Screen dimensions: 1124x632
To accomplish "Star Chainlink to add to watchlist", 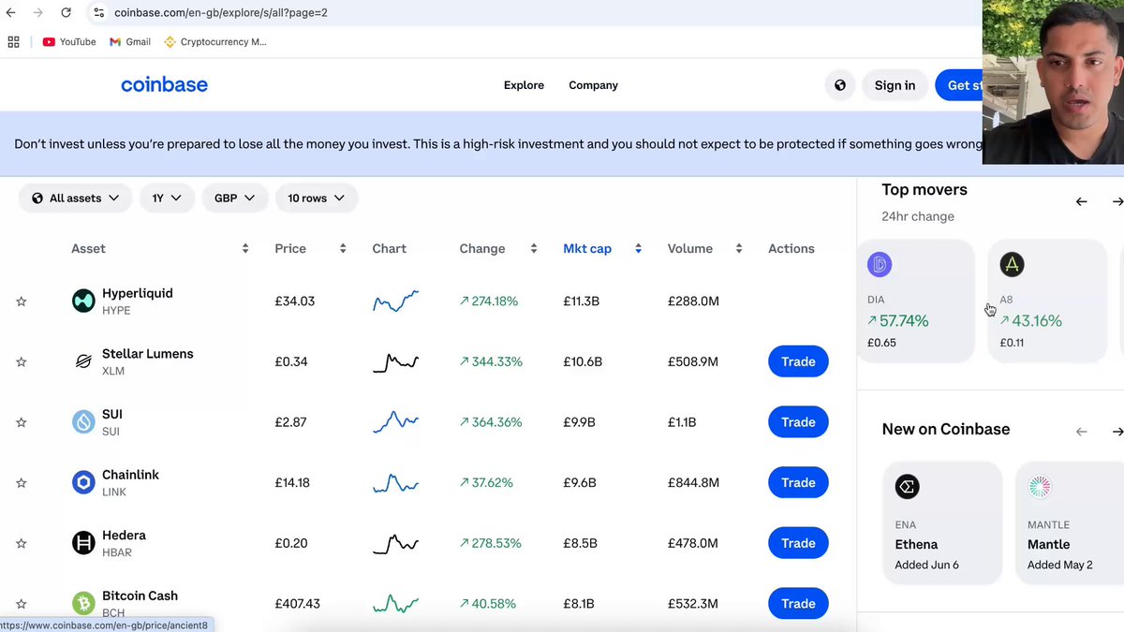I will coord(22,482).
